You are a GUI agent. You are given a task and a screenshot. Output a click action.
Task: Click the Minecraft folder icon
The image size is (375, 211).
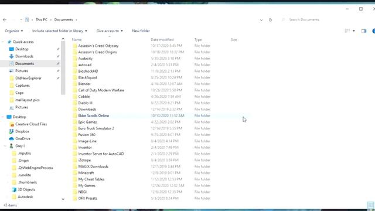click(x=75, y=173)
